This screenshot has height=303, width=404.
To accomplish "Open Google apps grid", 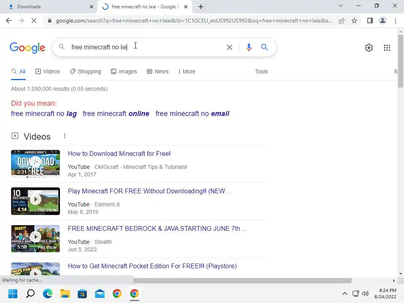I will click(387, 48).
